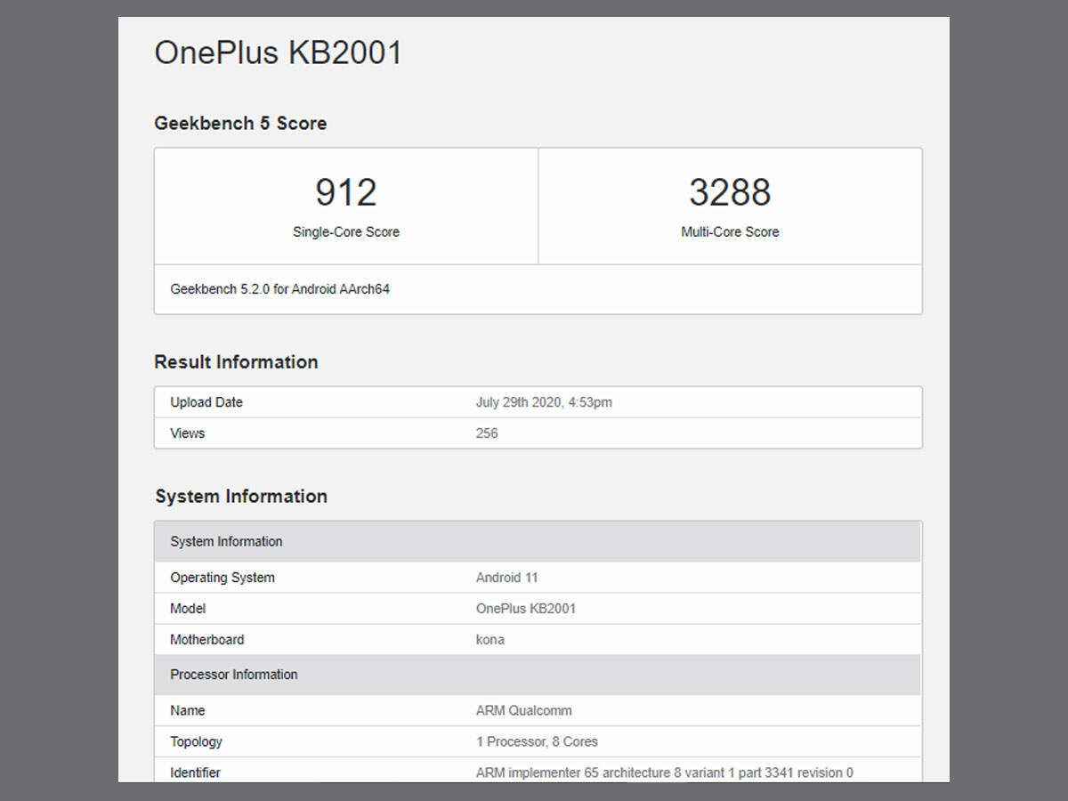Viewport: 1068px width, 801px height.
Task: Click the 912 single-core score value
Action: click(x=346, y=192)
